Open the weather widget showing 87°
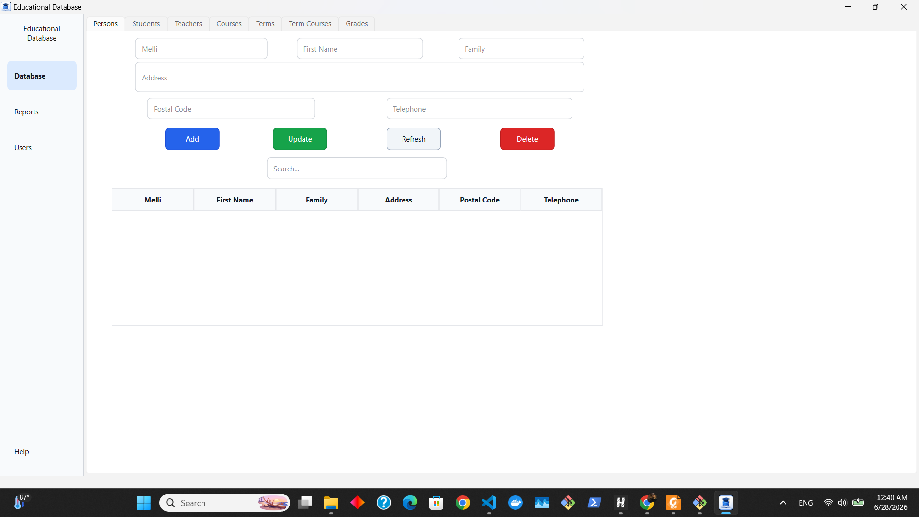 [x=21, y=502]
